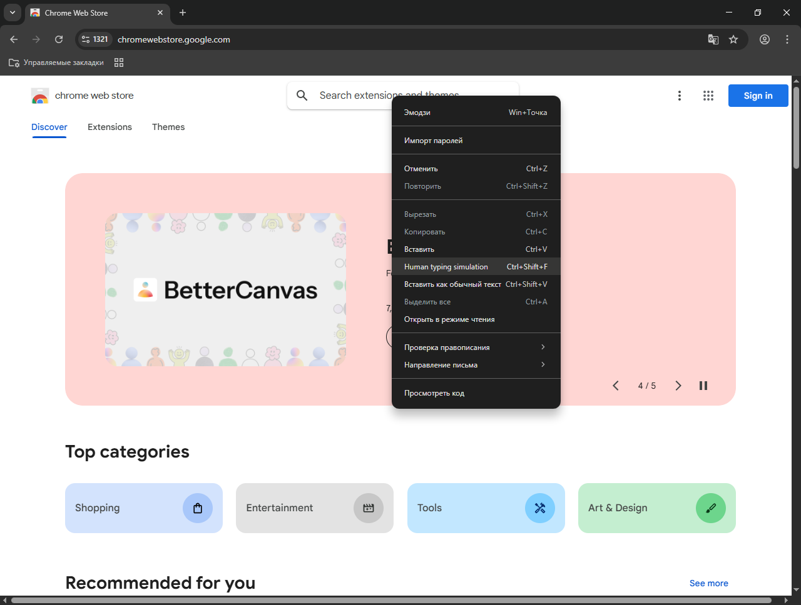Screen dimensions: 801x605
Task: Click the Tools category wrench icon
Action: (x=540, y=508)
